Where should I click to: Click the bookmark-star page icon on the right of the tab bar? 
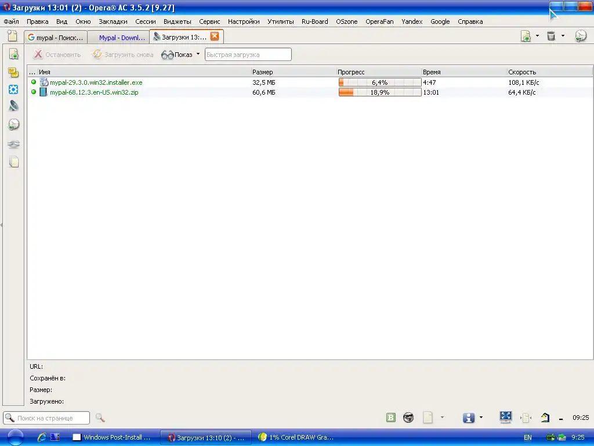[x=526, y=36]
